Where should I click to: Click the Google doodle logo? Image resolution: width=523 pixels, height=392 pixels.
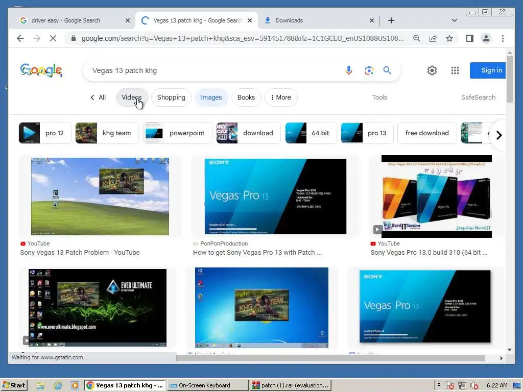coord(41,70)
